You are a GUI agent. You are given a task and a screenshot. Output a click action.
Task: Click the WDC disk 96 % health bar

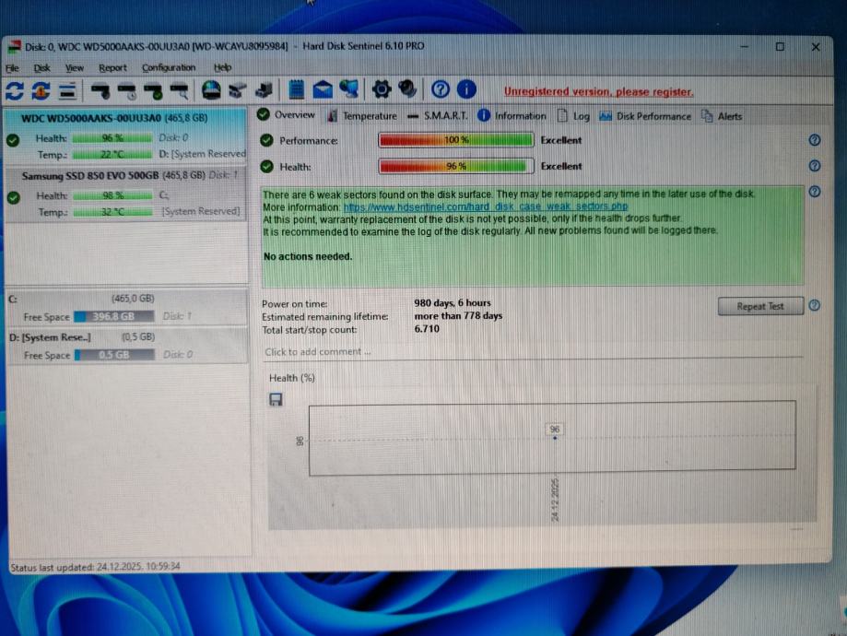coord(112,138)
